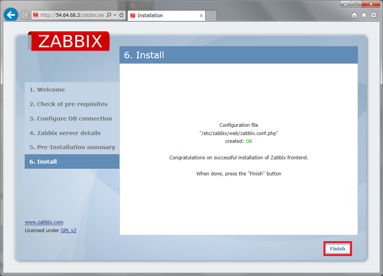Click the Congratulations message text
Viewport: 383px width, 276px height.
tap(238, 157)
